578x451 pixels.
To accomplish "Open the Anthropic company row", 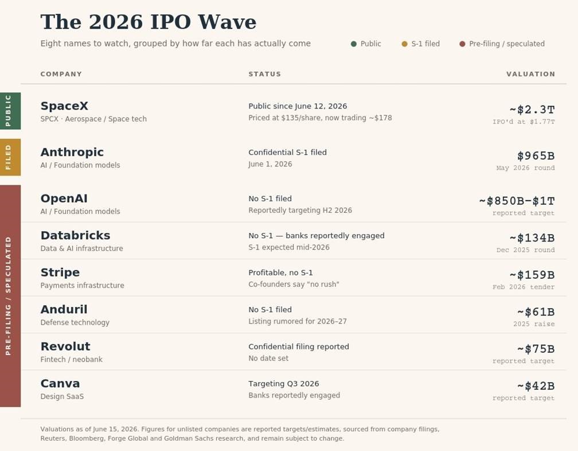I will click(294, 157).
